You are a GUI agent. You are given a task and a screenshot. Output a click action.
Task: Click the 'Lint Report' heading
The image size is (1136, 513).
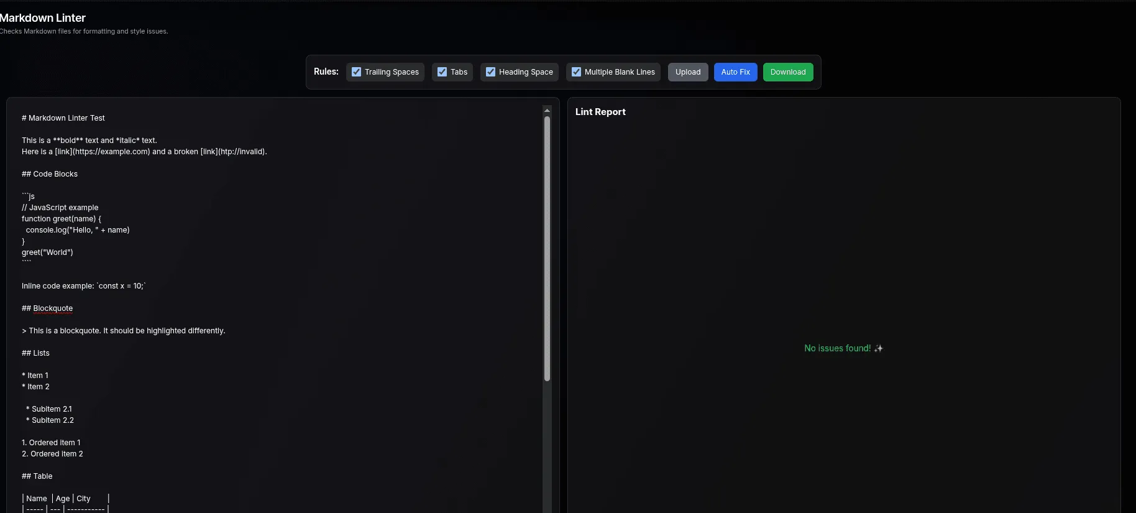pyautogui.click(x=600, y=112)
